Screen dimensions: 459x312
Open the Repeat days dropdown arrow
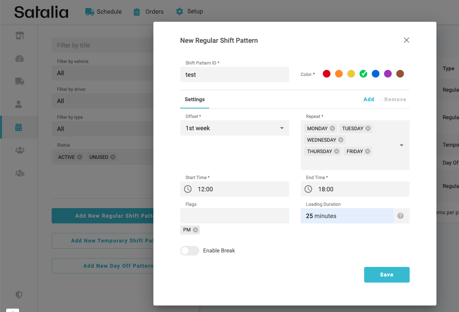[402, 145]
